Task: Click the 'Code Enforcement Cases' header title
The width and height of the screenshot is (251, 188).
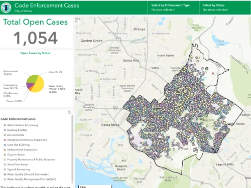Action: pyautogui.click(x=47, y=6)
